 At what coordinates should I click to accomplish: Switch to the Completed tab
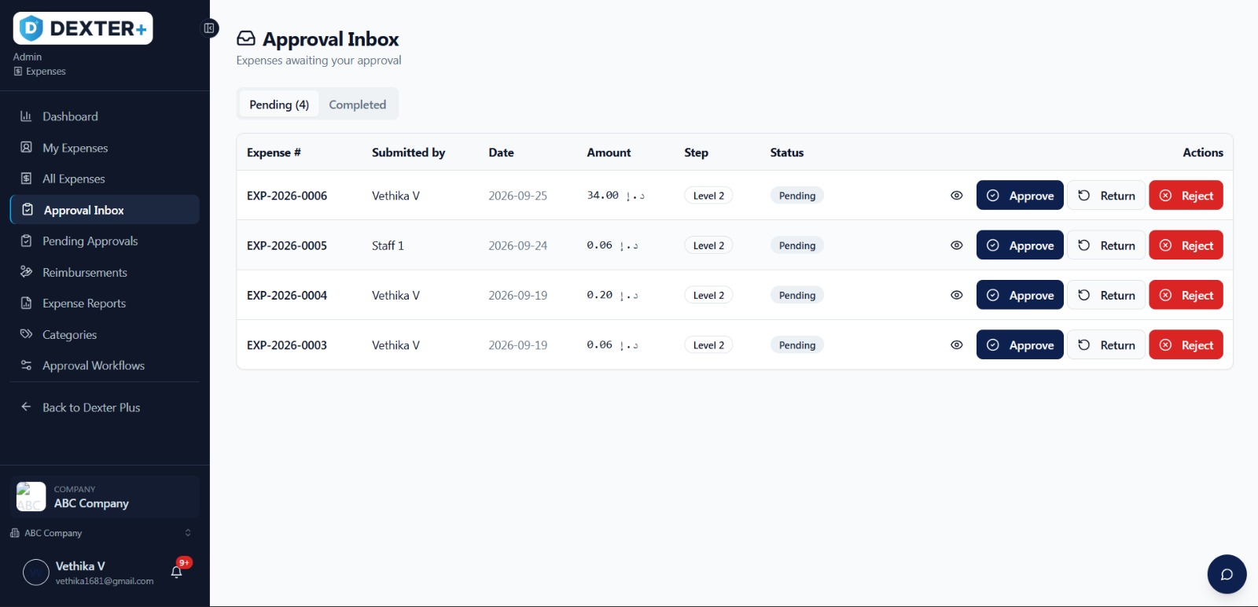pos(358,105)
